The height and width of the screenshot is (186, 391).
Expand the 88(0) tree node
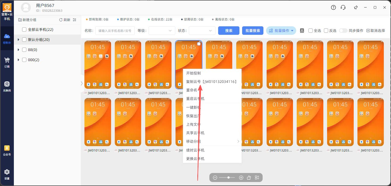pos(18,50)
